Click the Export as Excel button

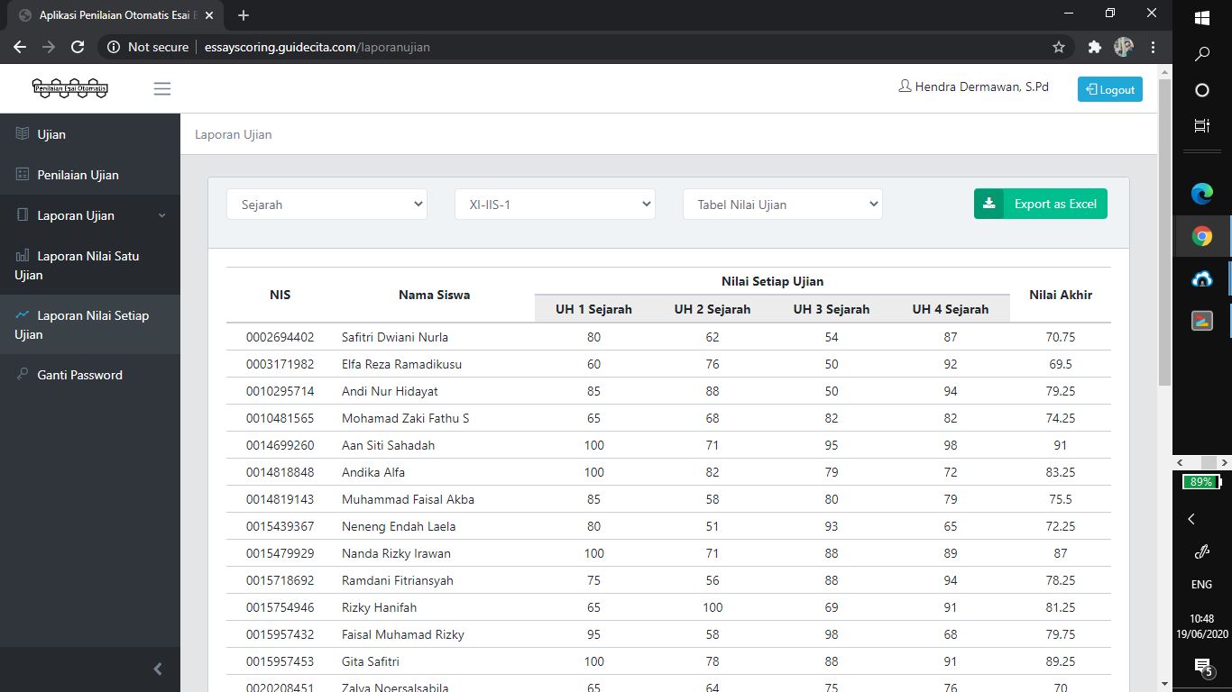point(1041,204)
